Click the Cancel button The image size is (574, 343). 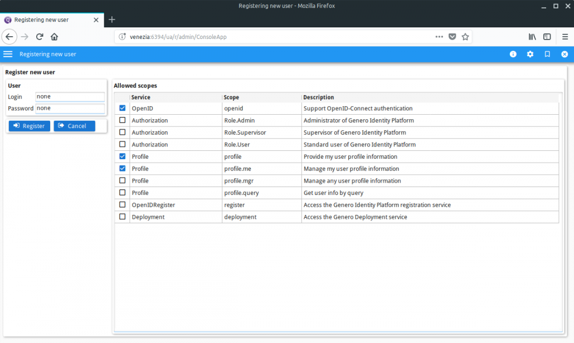74,126
